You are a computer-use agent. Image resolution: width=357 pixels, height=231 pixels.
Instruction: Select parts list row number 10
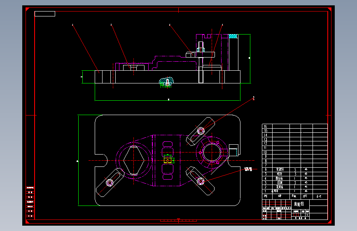click(294, 152)
